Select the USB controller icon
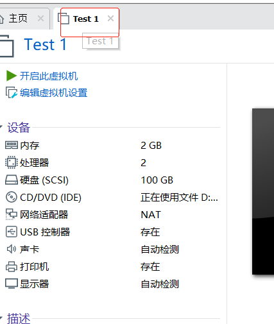The height and width of the screenshot is (324, 274). click(x=12, y=232)
